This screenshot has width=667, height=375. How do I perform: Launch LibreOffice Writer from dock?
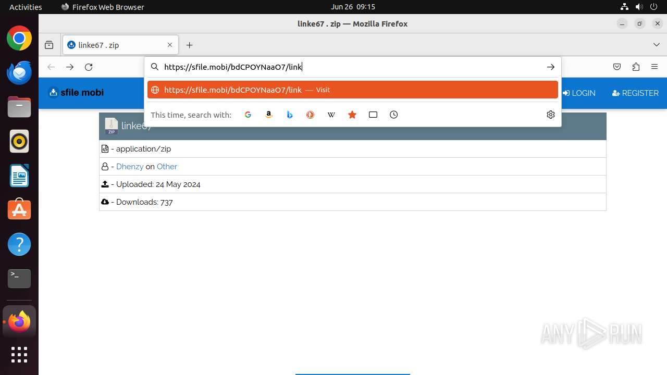(19, 176)
